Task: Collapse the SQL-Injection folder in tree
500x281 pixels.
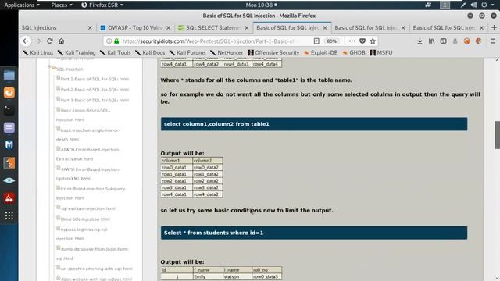Action: pyautogui.click(x=49, y=67)
